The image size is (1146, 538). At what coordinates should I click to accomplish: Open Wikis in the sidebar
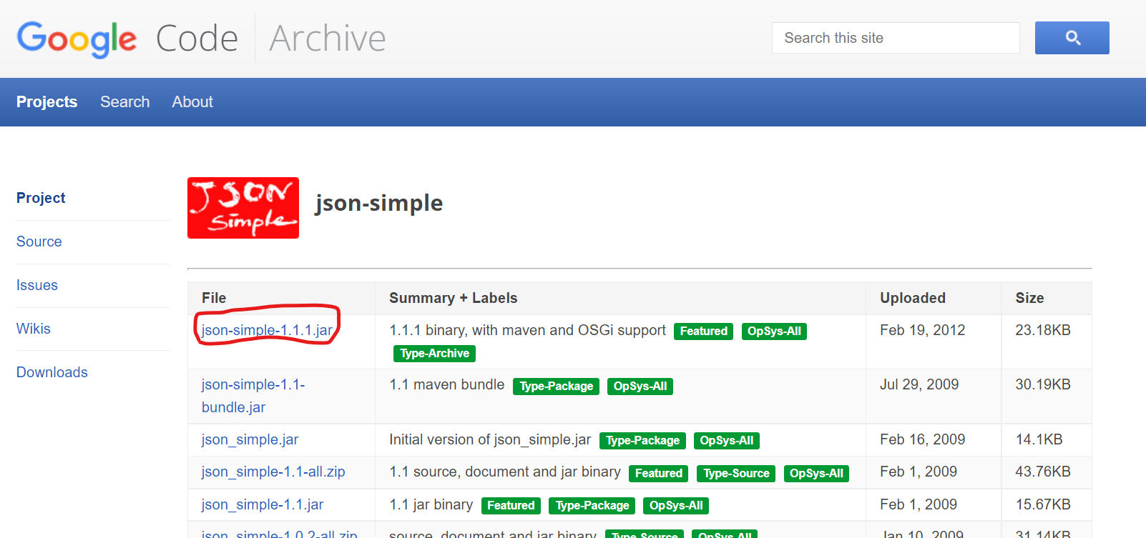pyautogui.click(x=34, y=329)
